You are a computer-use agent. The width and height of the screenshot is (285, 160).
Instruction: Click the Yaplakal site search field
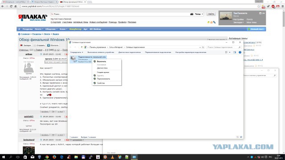(120, 14)
